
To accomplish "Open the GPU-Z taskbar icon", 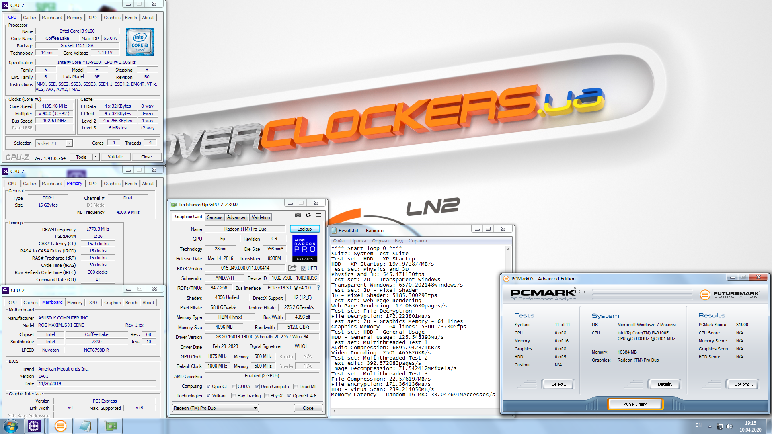I will 111,426.
